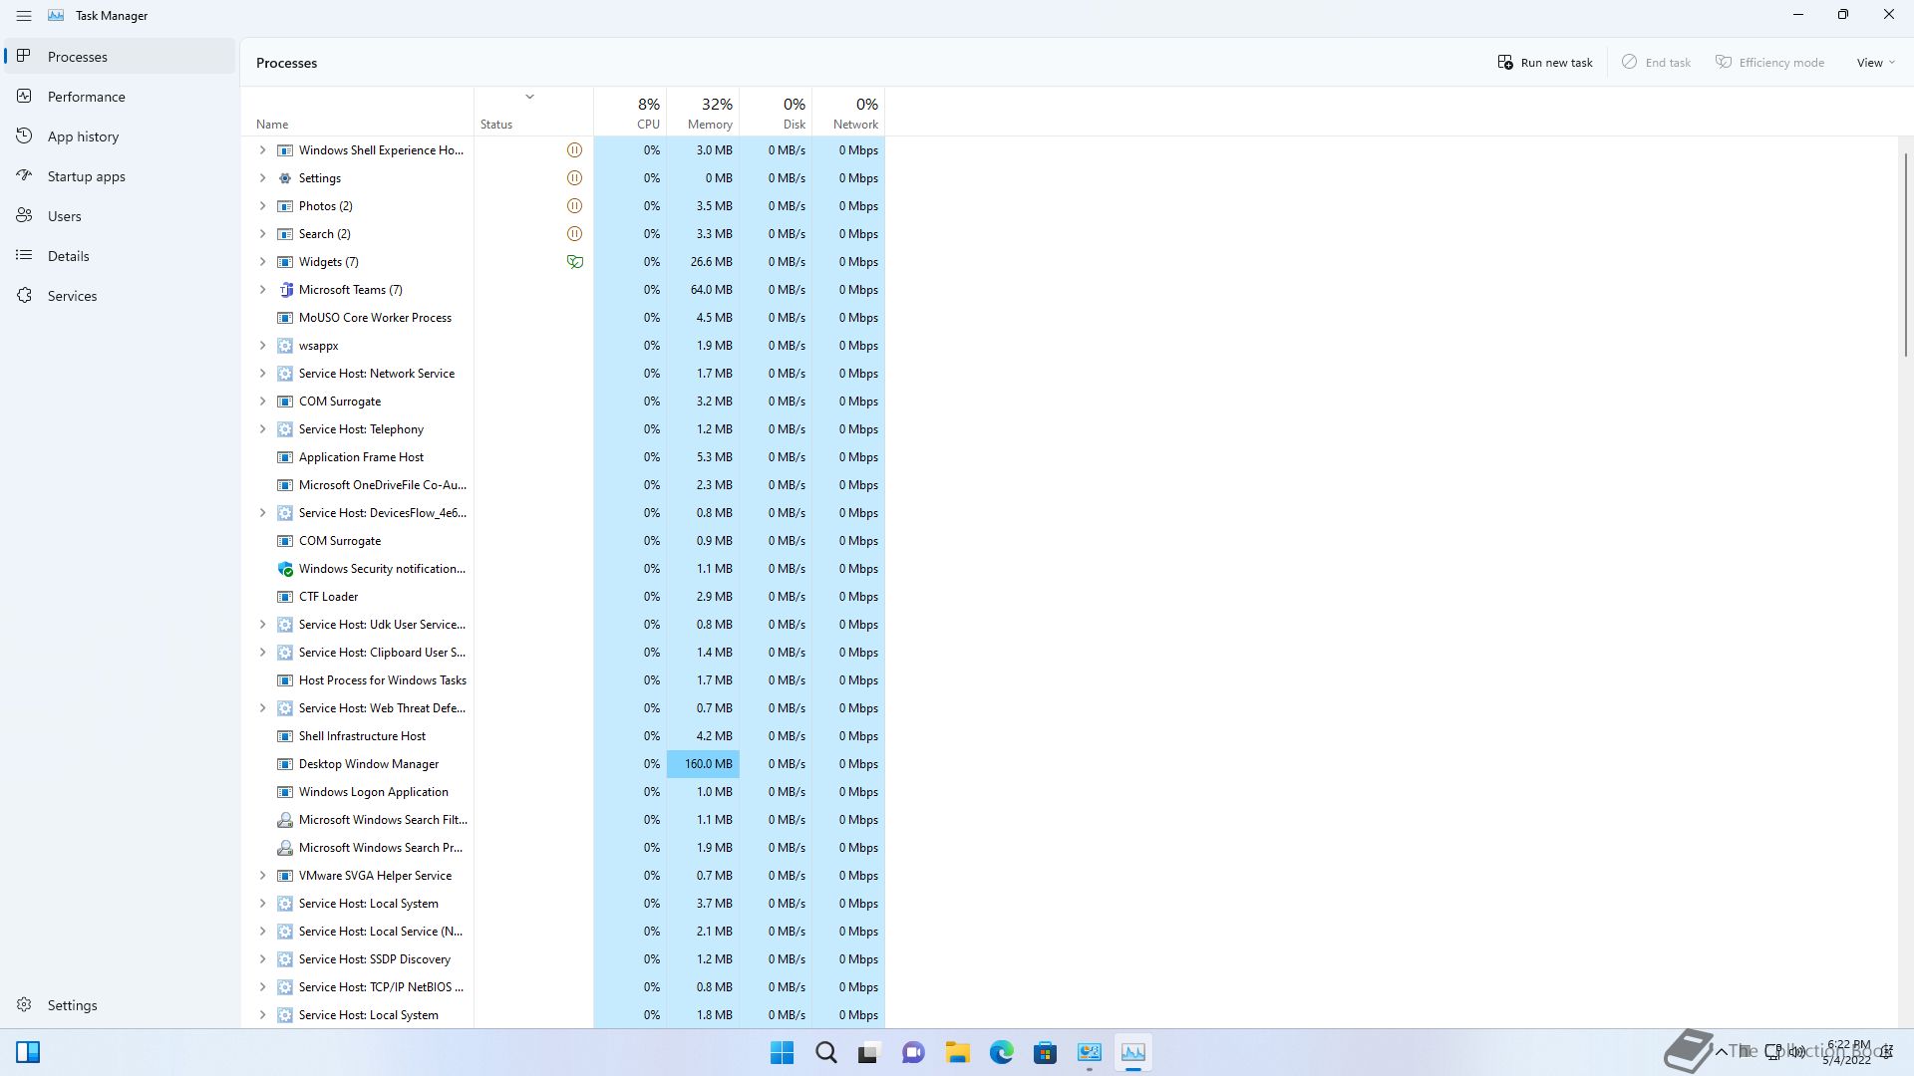Screen dimensions: 1914x1076
Task: Expand Service Host: Network Service
Action: click(262, 374)
